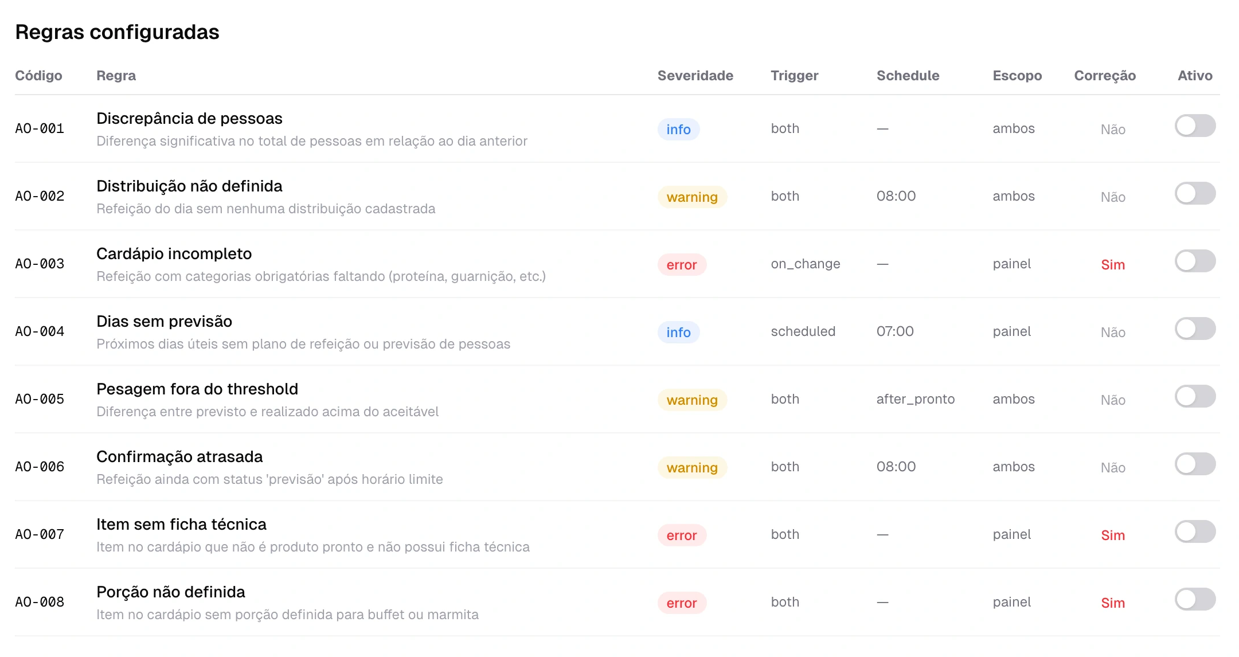Click the Trigger column header
This screenshot has height=657, width=1239.
coord(794,76)
